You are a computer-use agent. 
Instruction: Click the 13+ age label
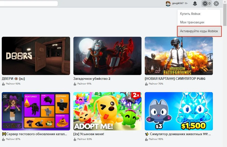click(186, 3)
